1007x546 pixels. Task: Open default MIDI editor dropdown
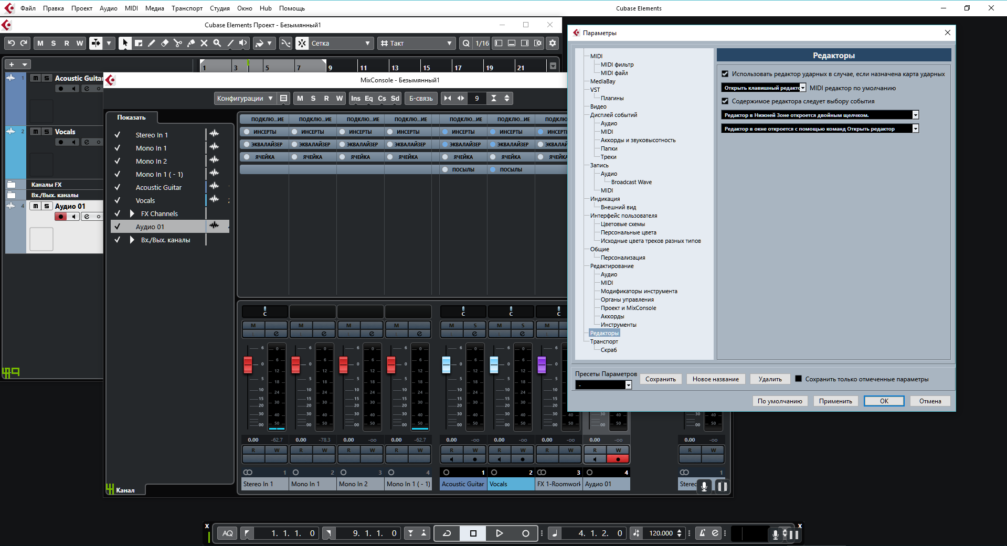tap(764, 88)
